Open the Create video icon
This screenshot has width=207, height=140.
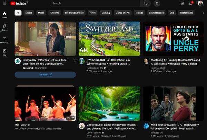(x=182, y=3)
